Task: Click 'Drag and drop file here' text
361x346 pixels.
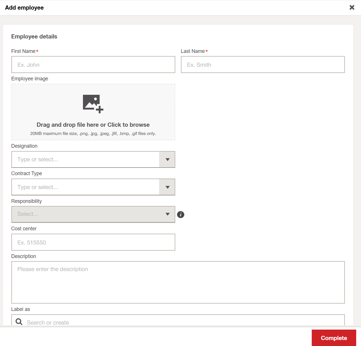Action: 93,125
